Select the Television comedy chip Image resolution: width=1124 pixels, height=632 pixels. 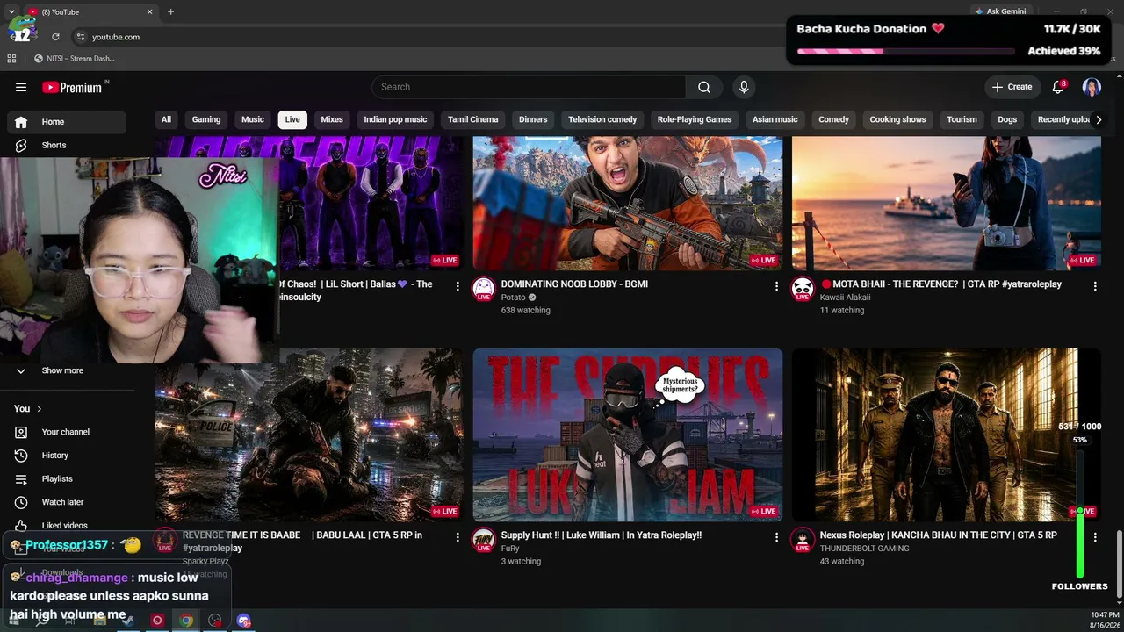point(602,119)
